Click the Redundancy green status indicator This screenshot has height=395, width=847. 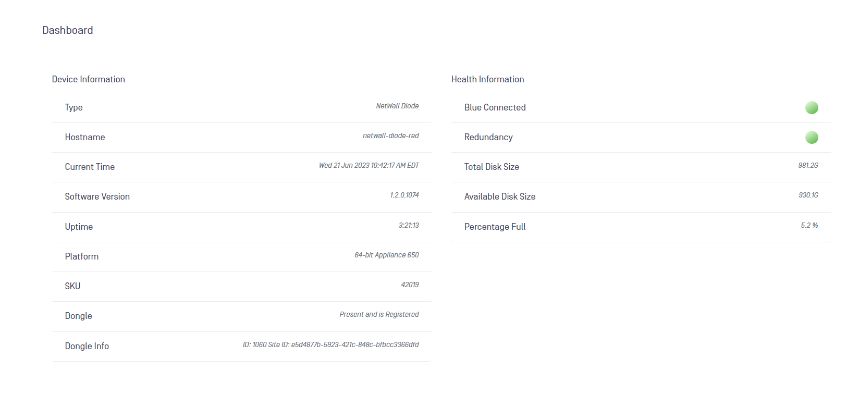click(812, 138)
